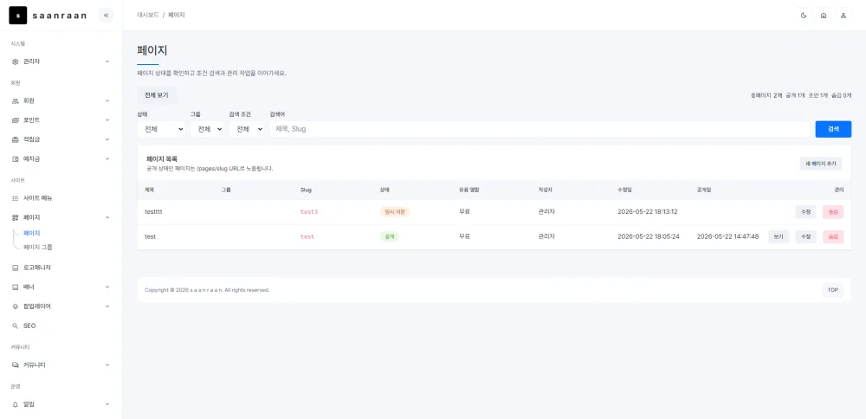The image size is (866, 419).
Task: Click 숨김 button for testttt row
Action: click(x=833, y=212)
